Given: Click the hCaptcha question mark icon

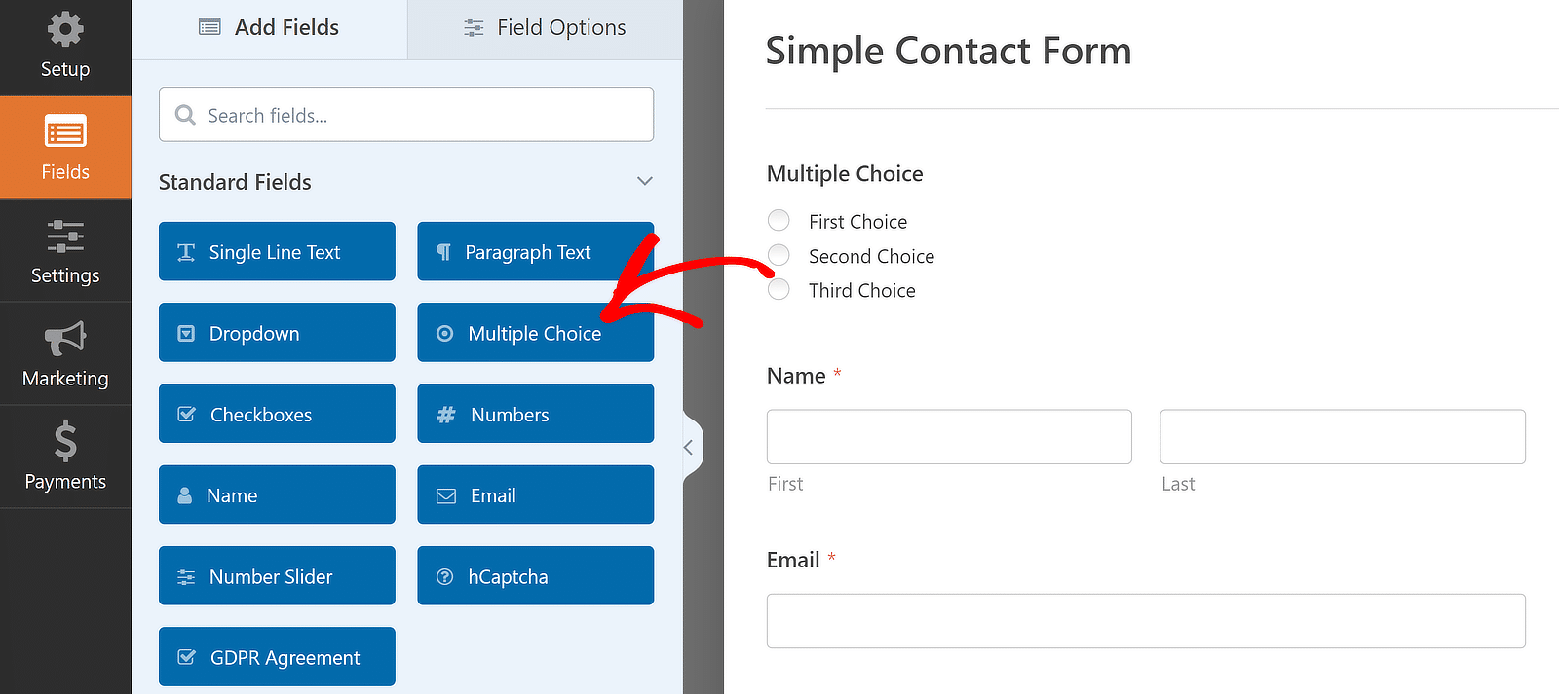Looking at the screenshot, I should pyautogui.click(x=445, y=575).
